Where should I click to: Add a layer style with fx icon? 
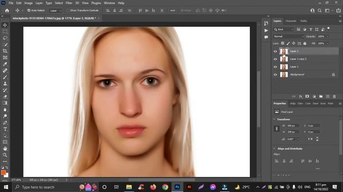301,97
